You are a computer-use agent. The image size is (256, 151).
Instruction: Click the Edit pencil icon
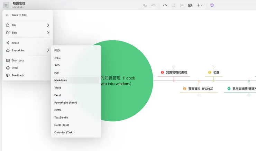pos(8,32)
